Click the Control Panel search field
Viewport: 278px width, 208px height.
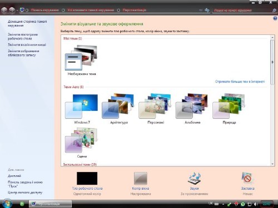pyautogui.click(x=242, y=11)
